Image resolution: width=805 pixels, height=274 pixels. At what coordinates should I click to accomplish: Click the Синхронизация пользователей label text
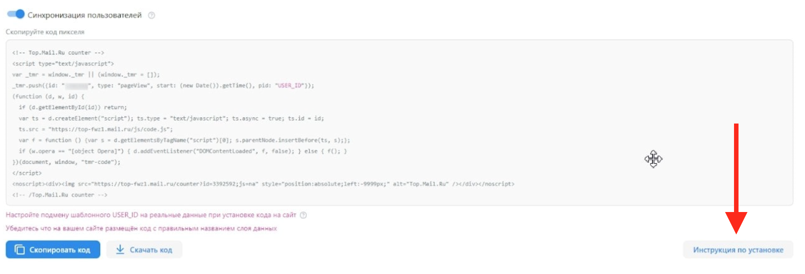(84, 15)
